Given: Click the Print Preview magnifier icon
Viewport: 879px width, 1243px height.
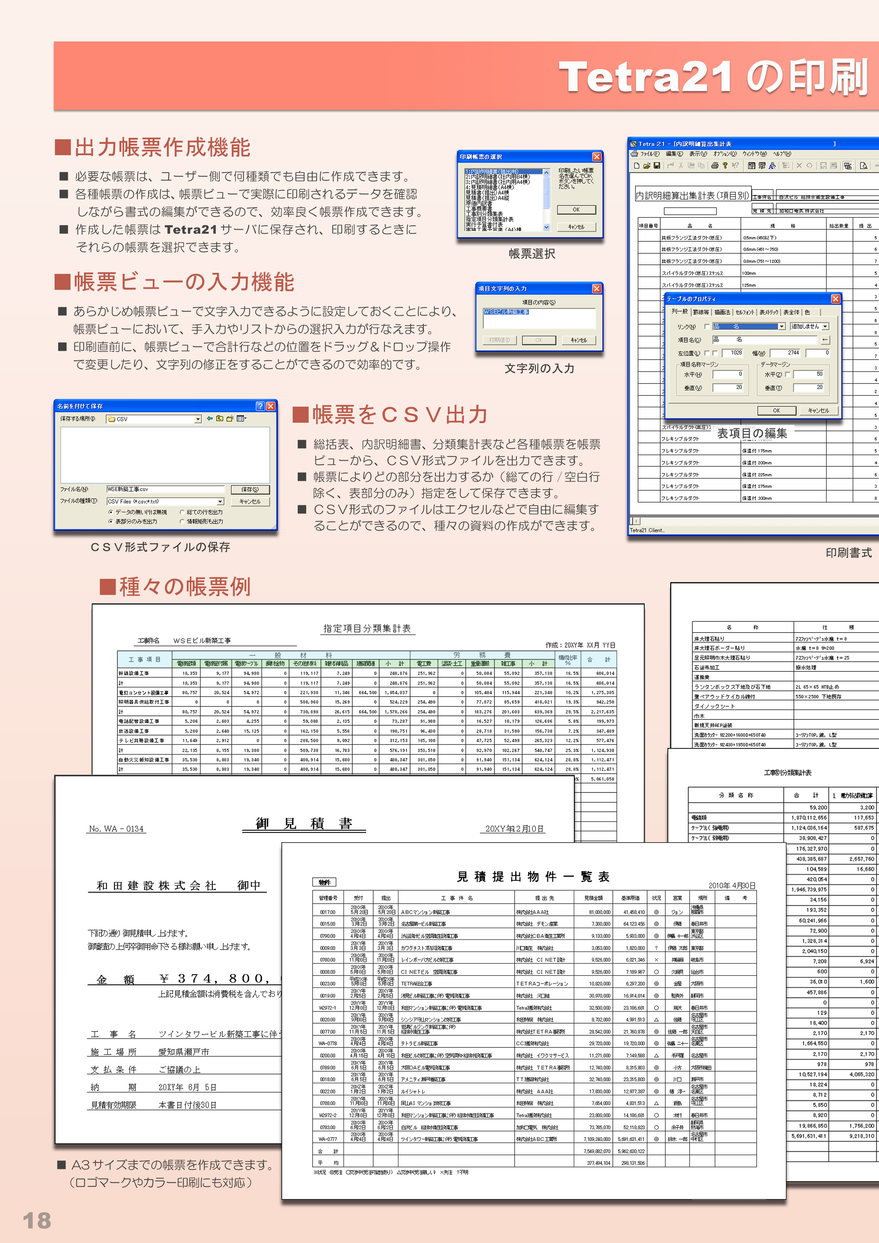Looking at the screenshot, I should 863,166.
